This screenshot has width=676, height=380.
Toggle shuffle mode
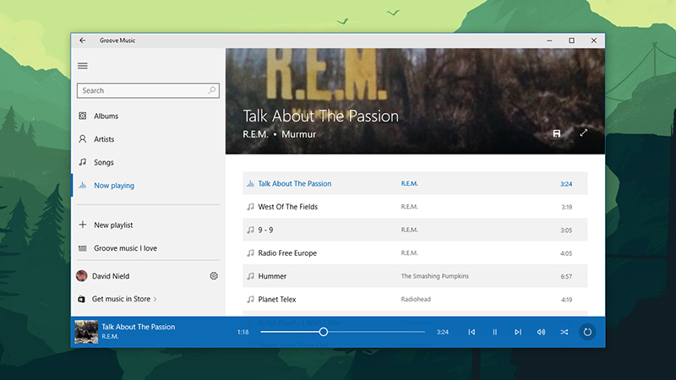564,332
